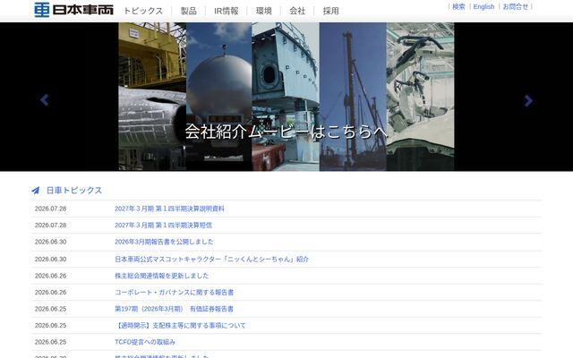Open 2027年3月期 第1四半期決算説明資料
This screenshot has width=573, height=358.
169,209
